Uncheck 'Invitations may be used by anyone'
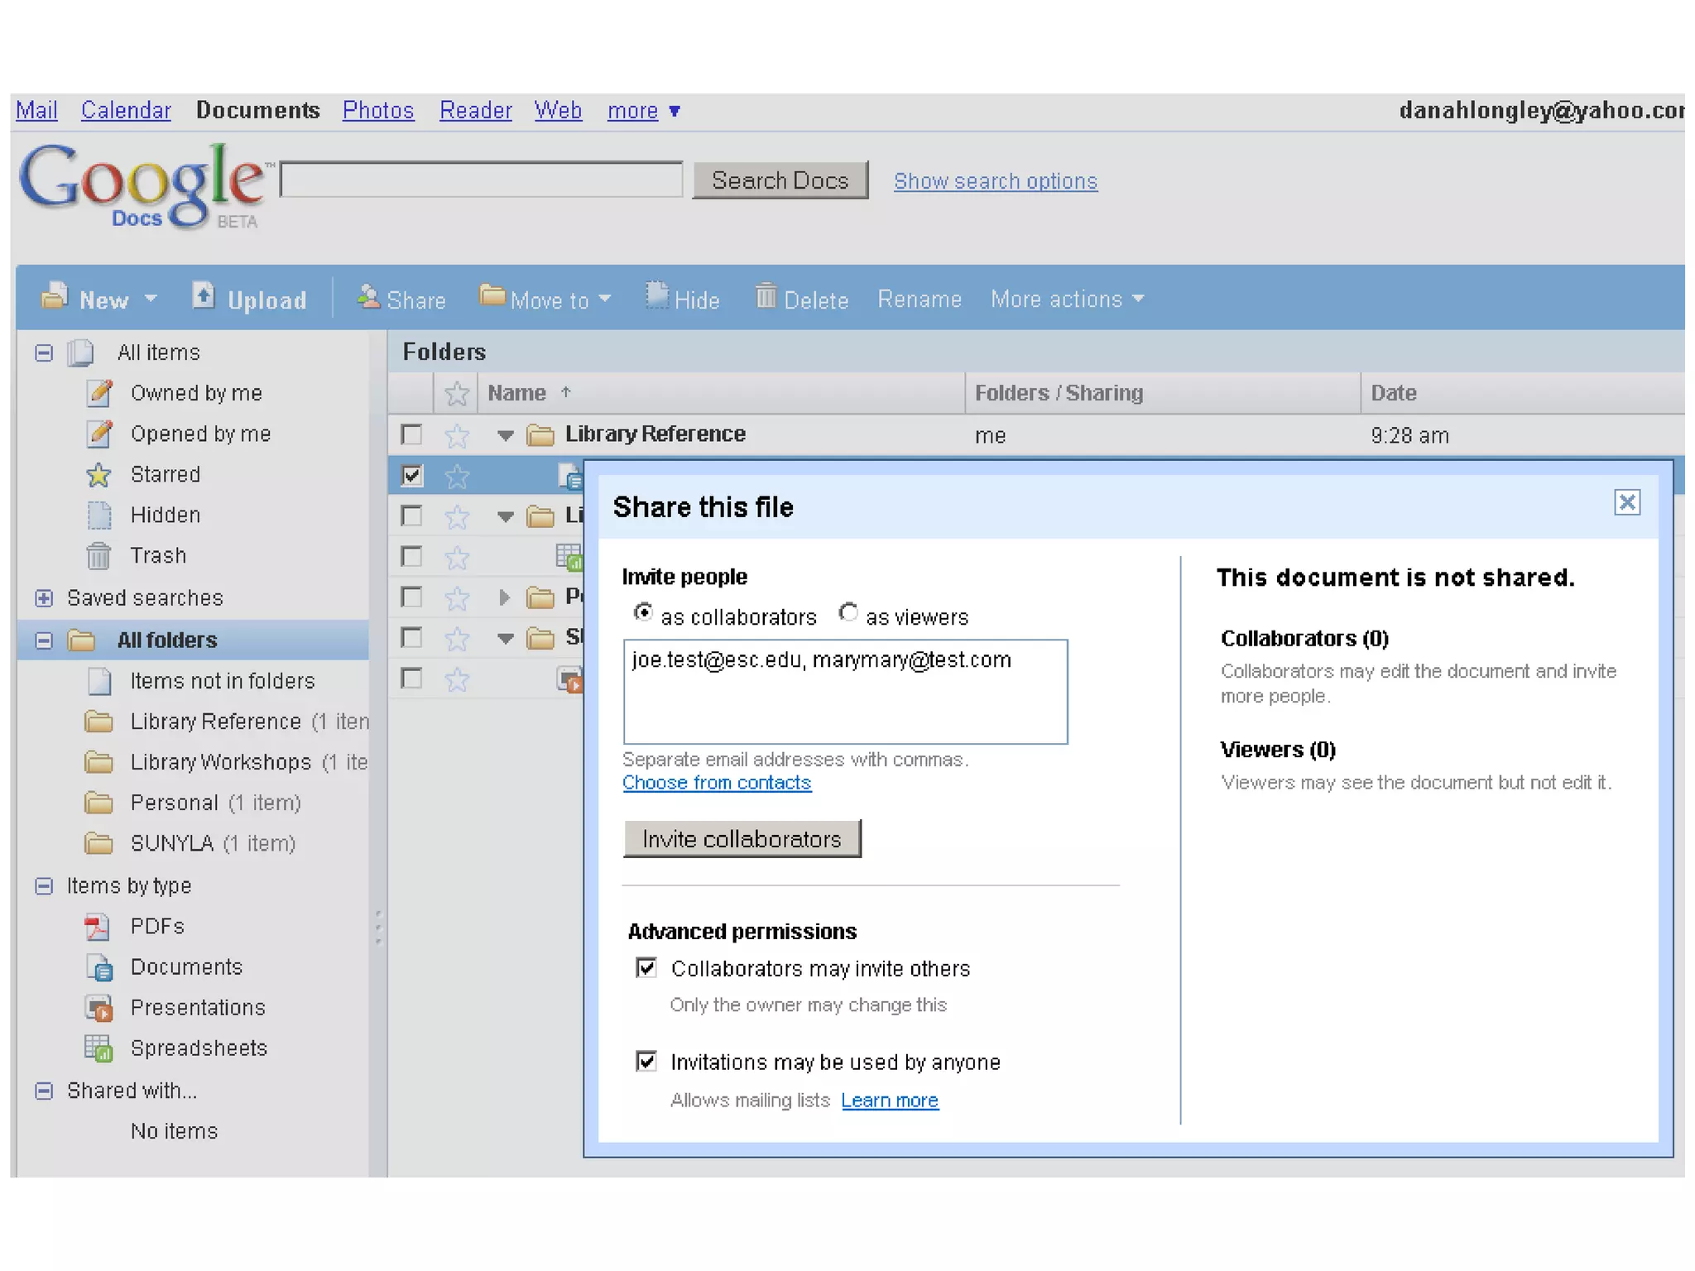This screenshot has height=1271, width=1695. (x=646, y=1061)
